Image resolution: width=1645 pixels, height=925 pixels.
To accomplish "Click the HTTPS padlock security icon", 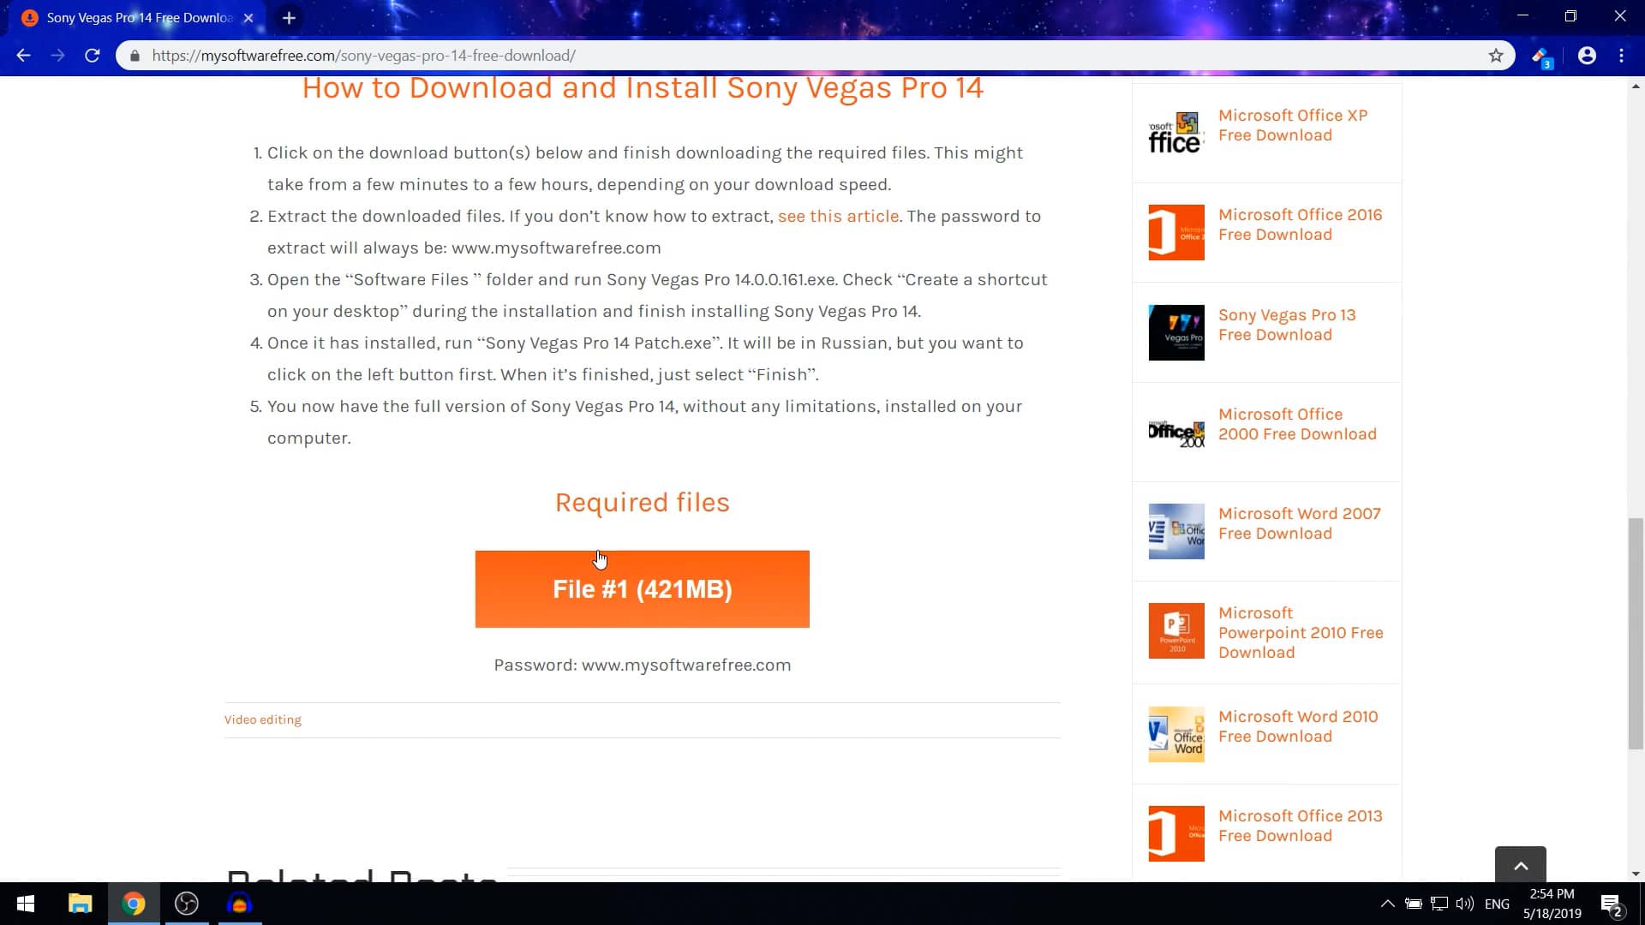I will click(134, 55).
